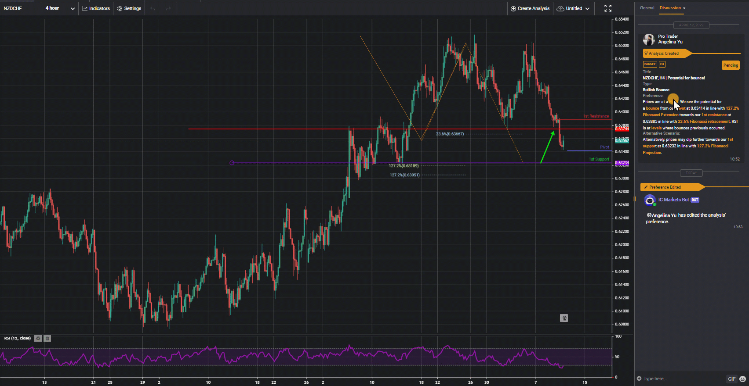Click the @Angelina Yu mention
Screen dimensions: 749x386
point(662,215)
